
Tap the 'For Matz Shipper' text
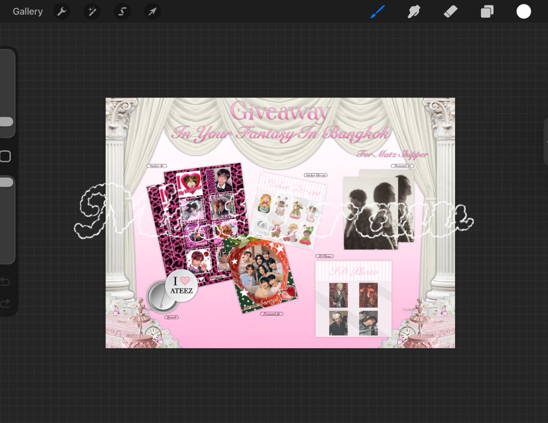(392, 154)
